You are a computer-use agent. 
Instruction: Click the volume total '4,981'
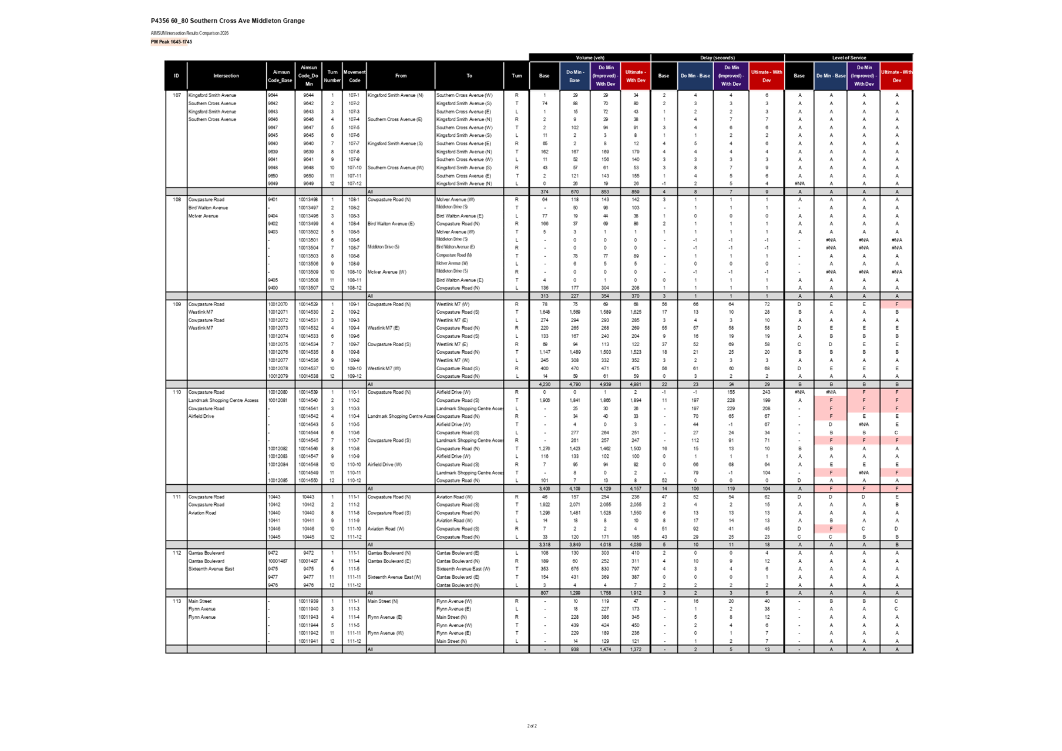tap(636, 384)
